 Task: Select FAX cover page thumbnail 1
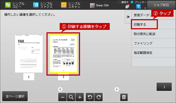(29, 54)
